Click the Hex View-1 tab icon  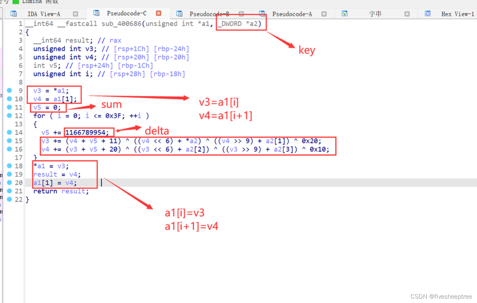(428, 14)
